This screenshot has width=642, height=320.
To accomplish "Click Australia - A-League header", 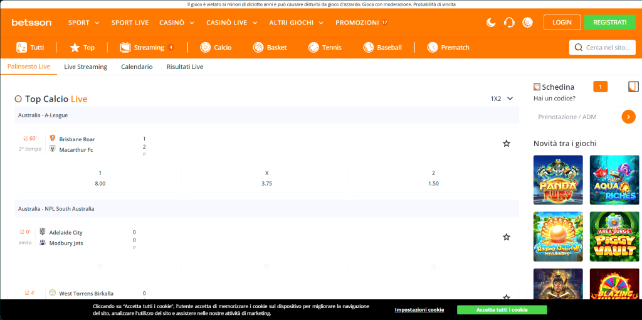I will [266, 115].
